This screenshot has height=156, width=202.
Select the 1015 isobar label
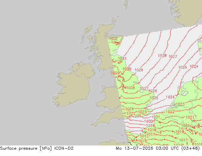(142, 141)
